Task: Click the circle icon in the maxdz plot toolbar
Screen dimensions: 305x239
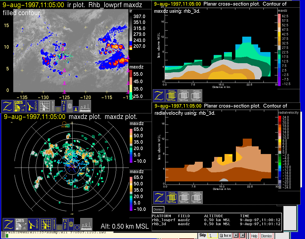Action: pyautogui.click(x=77, y=227)
